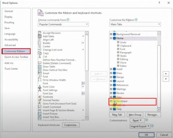Click the Email command icon
Image resolution: width=173 pixels, height=138 pixels.
[x=40, y=73]
